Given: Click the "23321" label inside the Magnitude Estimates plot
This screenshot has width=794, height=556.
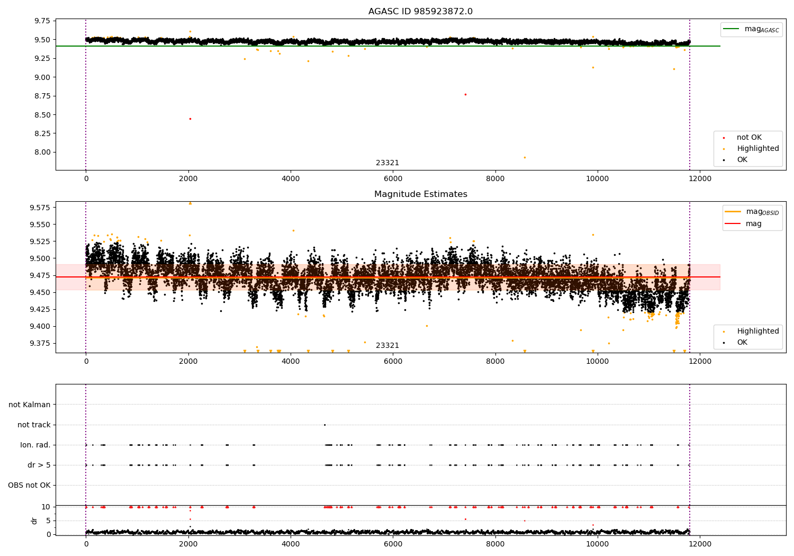Looking at the screenshot, I should pyautogui.click(x=387, y=346).
